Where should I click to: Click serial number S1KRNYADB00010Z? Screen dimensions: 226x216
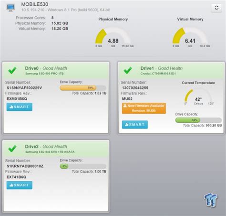tap(25, 166)
